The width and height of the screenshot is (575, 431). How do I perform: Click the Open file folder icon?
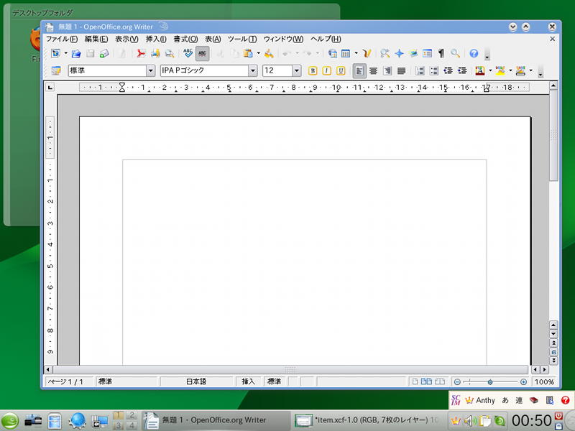click(x=75, y=54)
